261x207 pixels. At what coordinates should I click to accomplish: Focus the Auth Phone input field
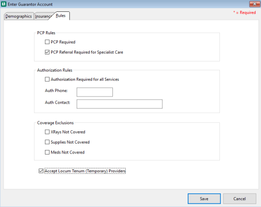(x=95, y=92)
